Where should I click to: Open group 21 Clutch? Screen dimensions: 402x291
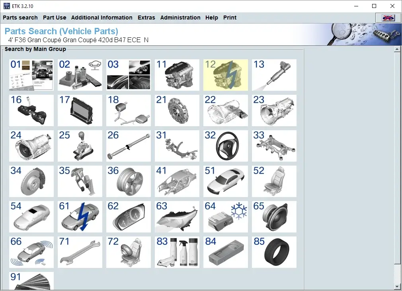click(177, 110)
